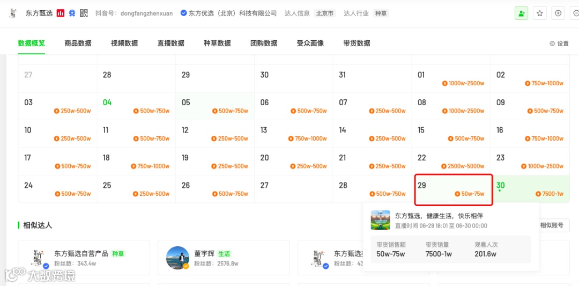Click the livestream title 东方甄选，健康生活，快乐相伴
Screen dimensions: 579x286
439,216
